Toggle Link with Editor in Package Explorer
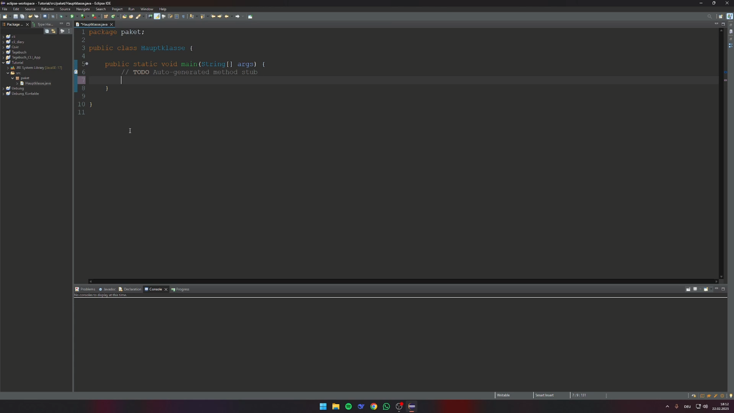 click(53, 31)
